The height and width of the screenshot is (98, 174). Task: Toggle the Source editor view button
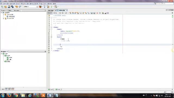[x=49, y=13]
